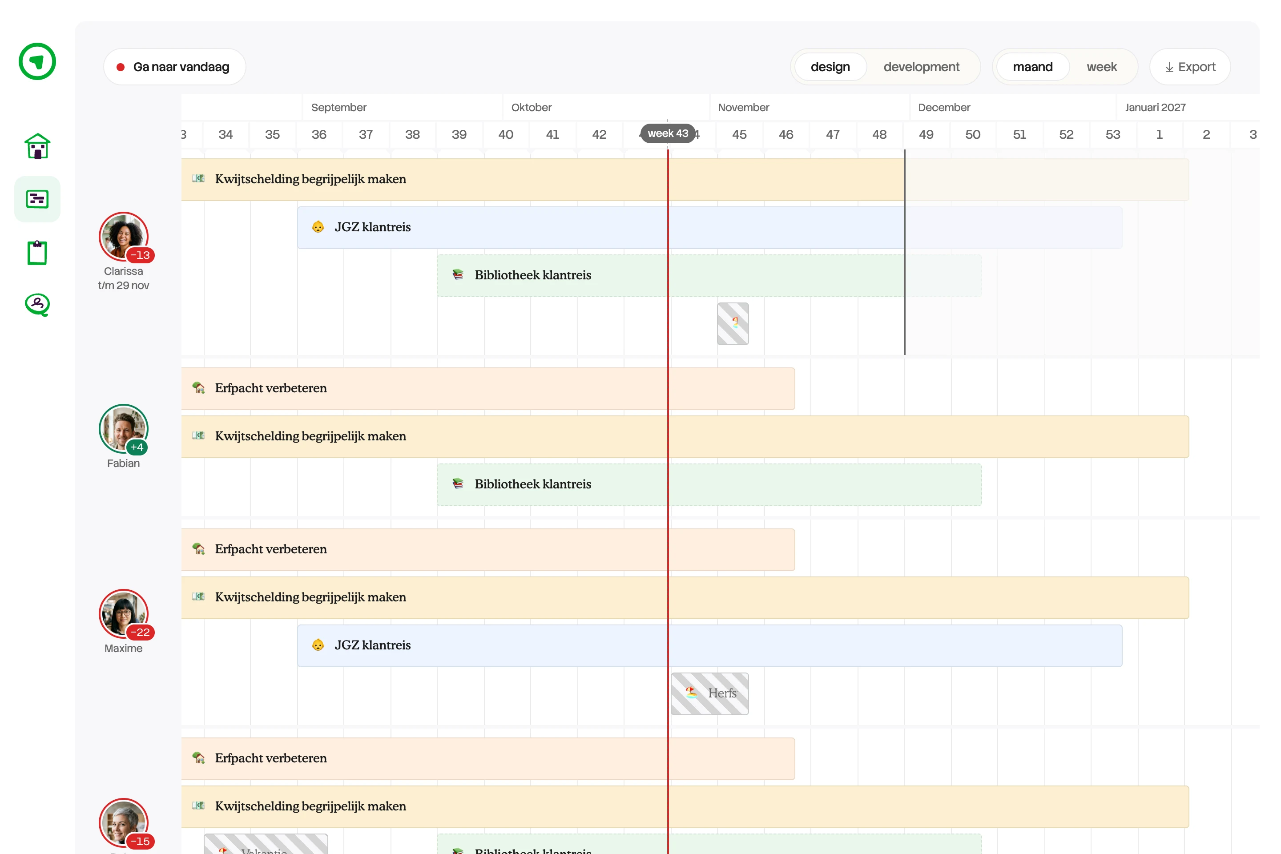Click the Fabian name label
The width and height of the screenshot is (1281, 854).
click(124, 463)
